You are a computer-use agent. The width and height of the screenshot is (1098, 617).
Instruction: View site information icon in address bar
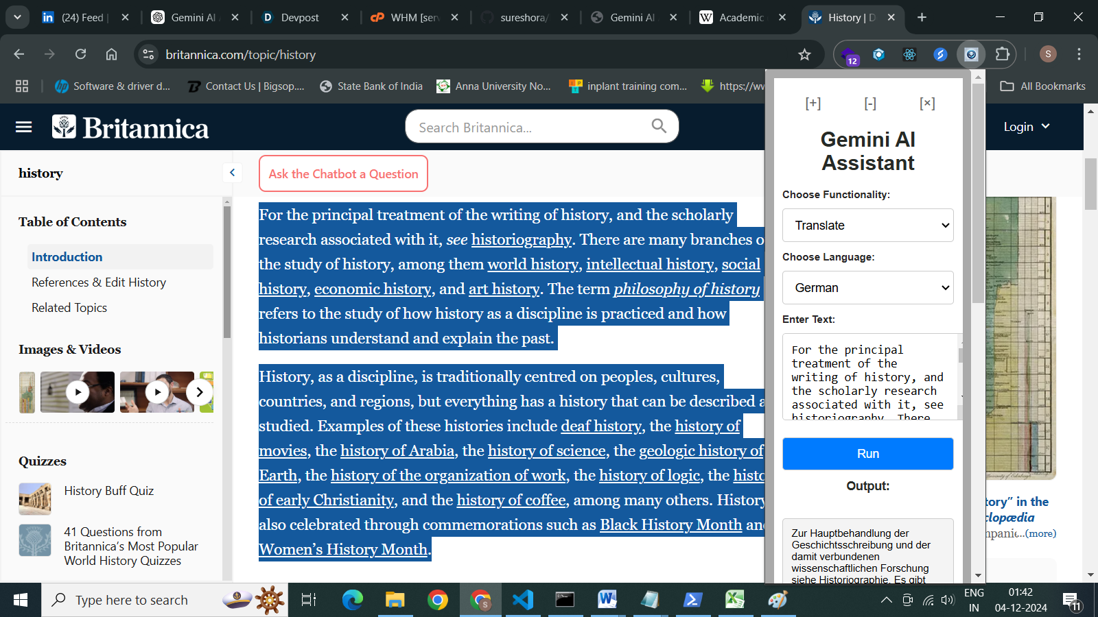pyautogui.click(x=148, y=54)
